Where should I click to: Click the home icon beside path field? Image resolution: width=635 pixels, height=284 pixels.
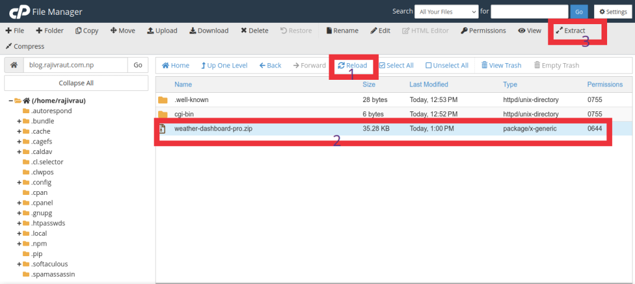tap(14, 65)
